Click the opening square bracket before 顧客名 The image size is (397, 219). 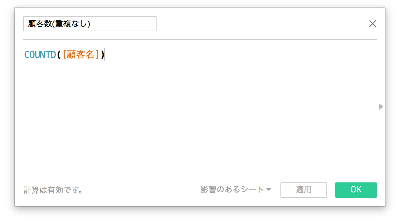pos(64,55)
